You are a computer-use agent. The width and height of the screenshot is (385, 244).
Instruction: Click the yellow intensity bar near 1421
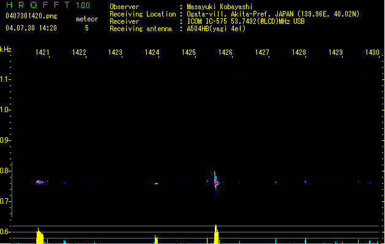(x=40, y=235)
